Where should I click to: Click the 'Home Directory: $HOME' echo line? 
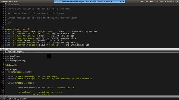tap(40, 36)
